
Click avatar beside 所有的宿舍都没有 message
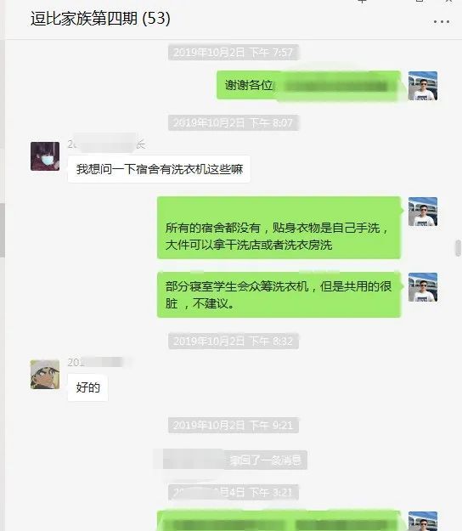[423, 212]
